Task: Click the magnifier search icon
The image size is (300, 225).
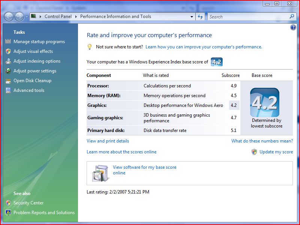Action: (x=292, y=16)
